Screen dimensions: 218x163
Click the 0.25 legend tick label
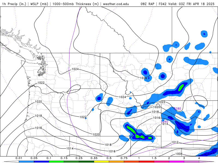[x=79, y=158]
